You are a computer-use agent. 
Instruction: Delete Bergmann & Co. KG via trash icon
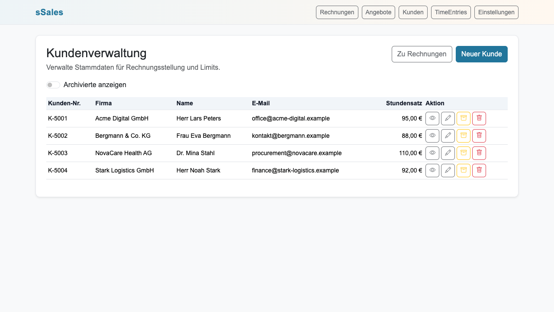point(479,136)
